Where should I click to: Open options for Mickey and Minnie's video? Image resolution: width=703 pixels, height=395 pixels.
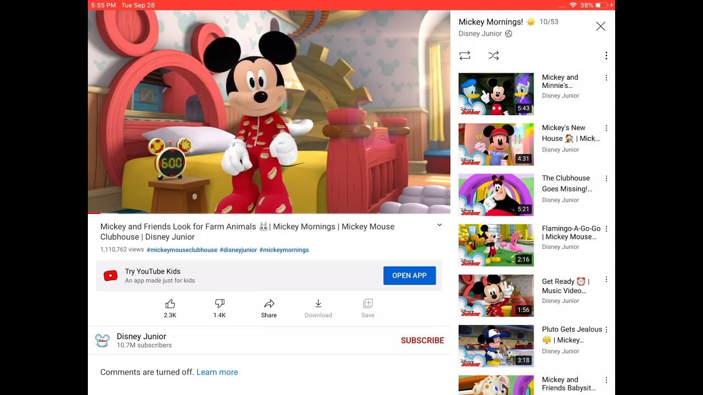[x=606, y=78]
